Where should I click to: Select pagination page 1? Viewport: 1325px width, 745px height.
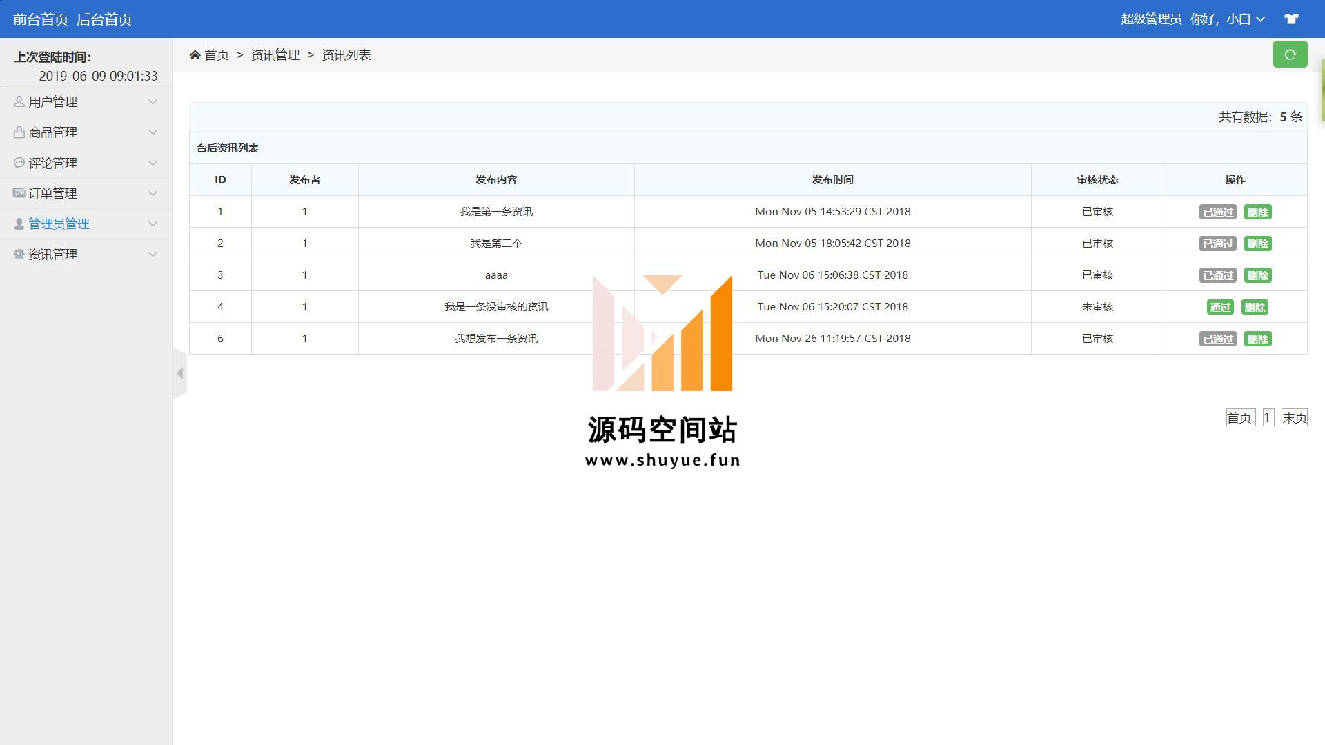(1268, 417)
